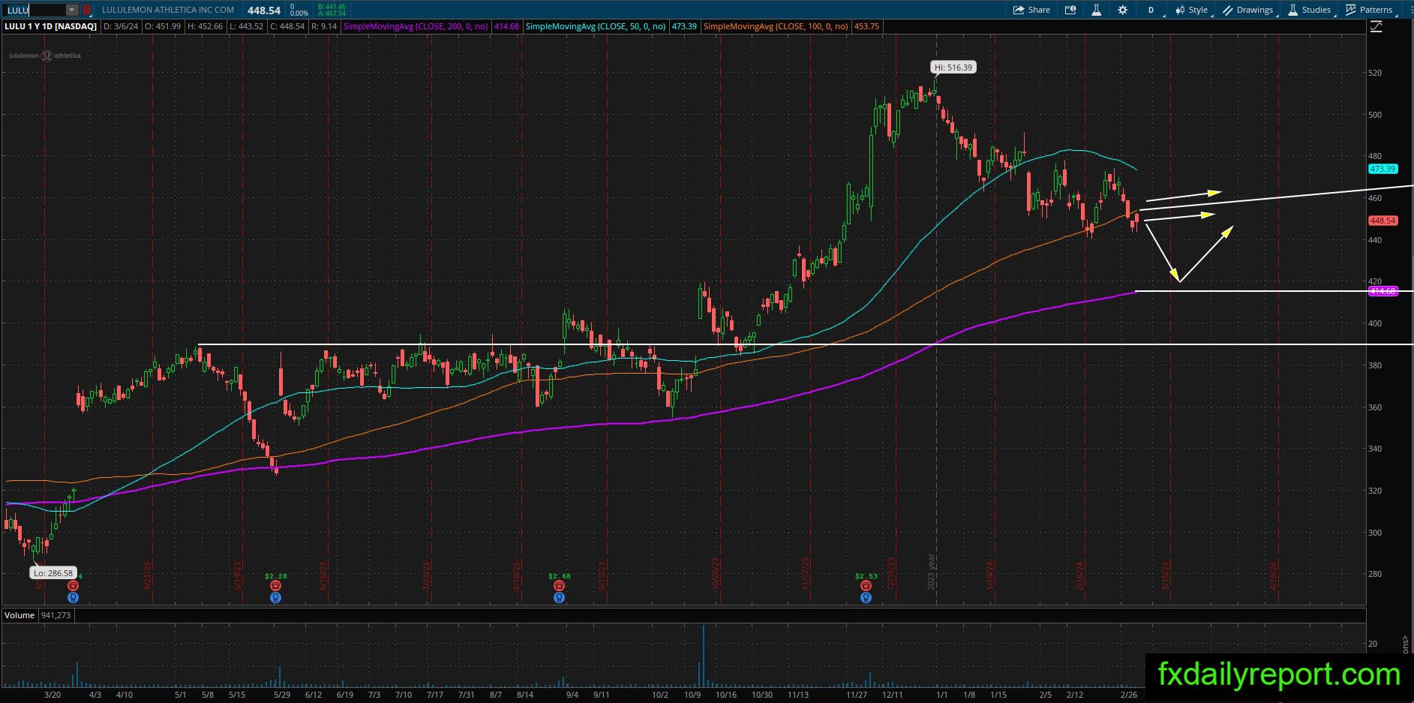Open the chart settings gear icon

[x=1122, y=10]
